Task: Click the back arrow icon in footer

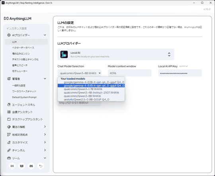Action: click(x=41, y=166)
